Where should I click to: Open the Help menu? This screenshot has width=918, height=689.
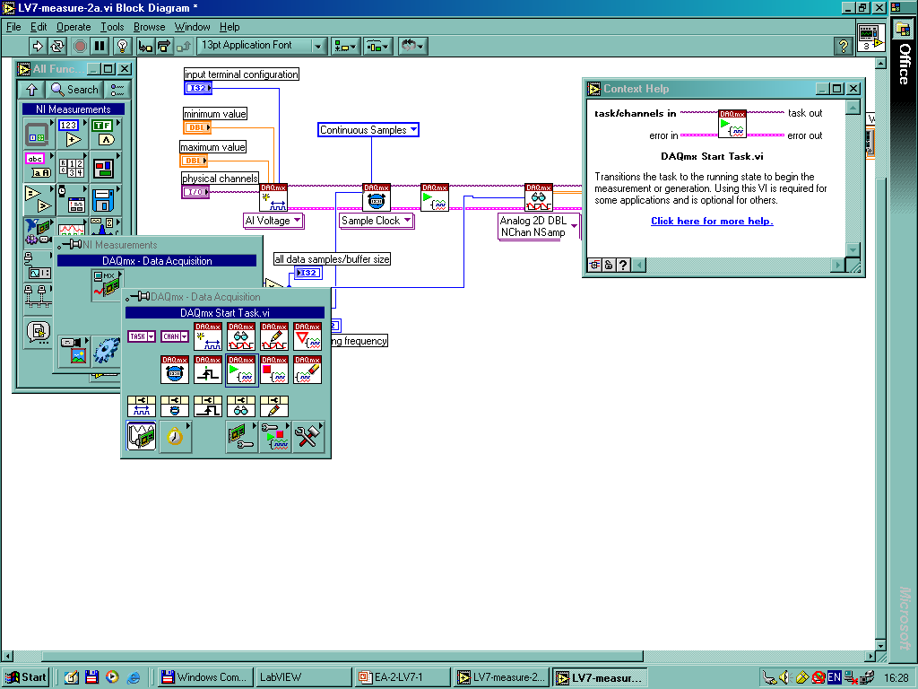[229, 27]
